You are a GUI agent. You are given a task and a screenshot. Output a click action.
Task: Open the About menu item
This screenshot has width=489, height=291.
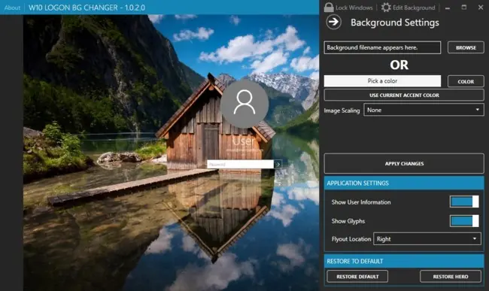[12, 8]
